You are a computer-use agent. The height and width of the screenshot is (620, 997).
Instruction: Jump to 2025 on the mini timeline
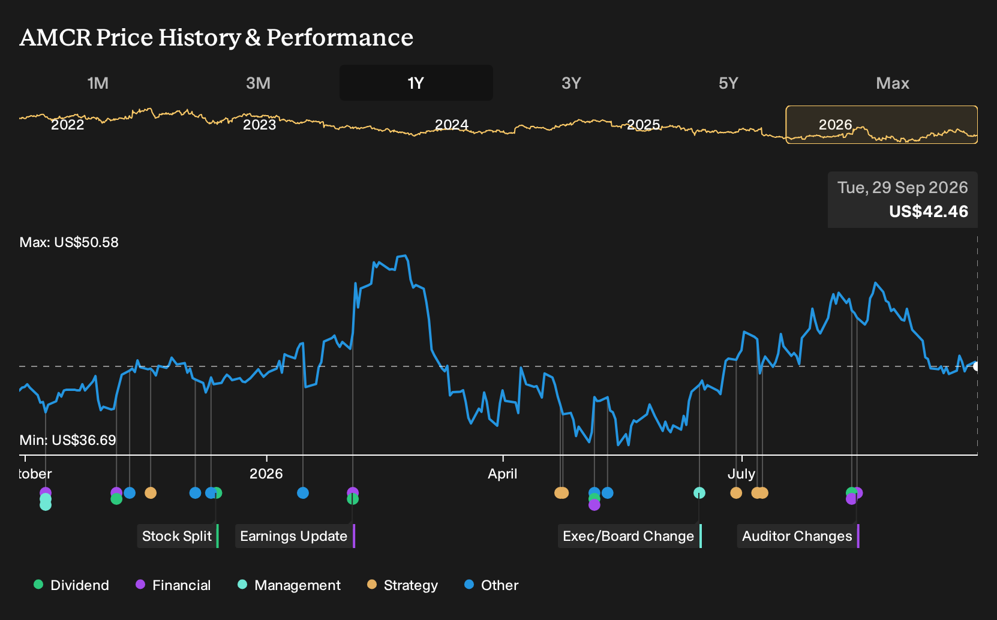pyautogui.click(x=643, y=125)
